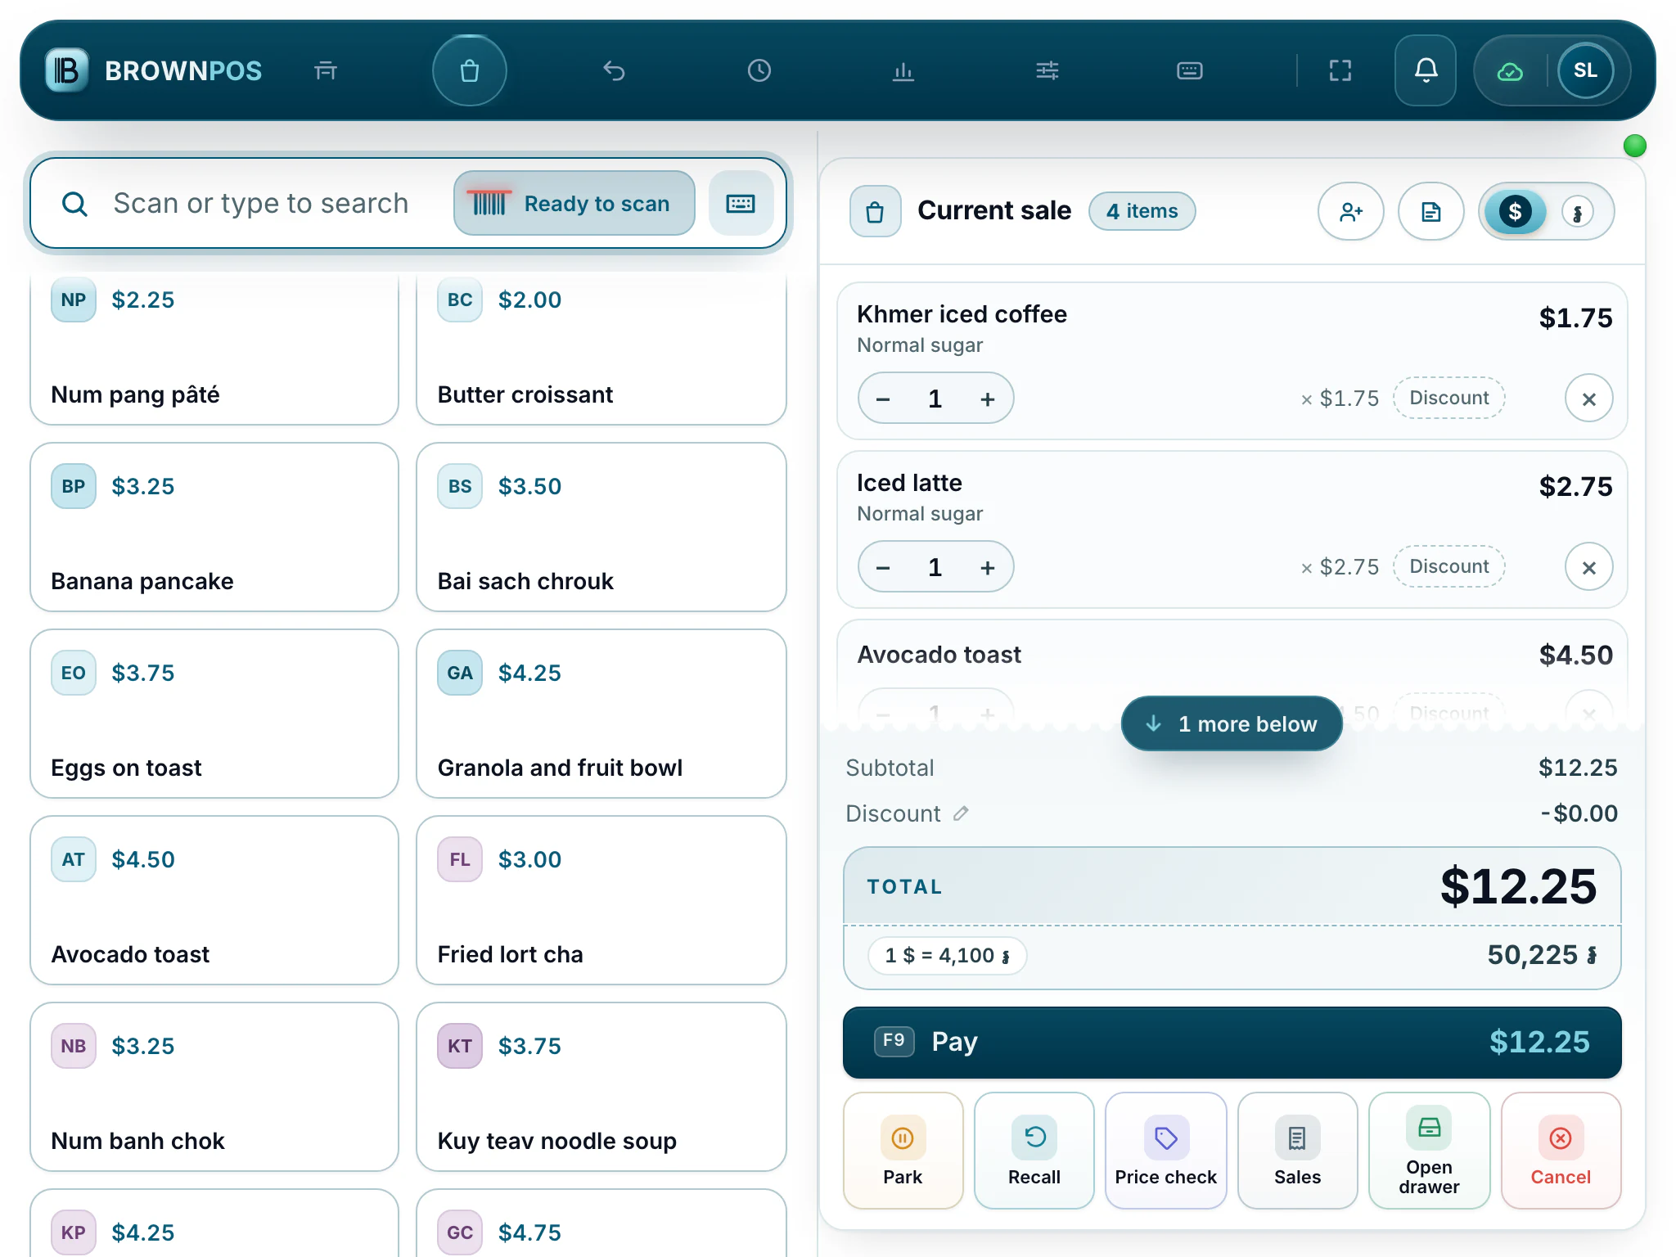Add a customer to the sale
The width and height of the screenshot is (1676, 1257).
[x=1351, y=211]
